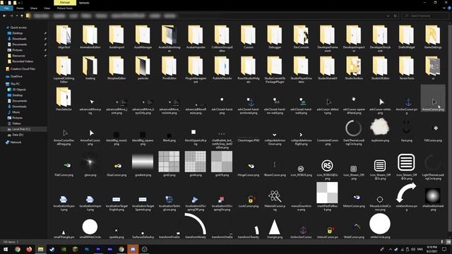
Task: Go up one folder level
Action: (x=22, y=16)
